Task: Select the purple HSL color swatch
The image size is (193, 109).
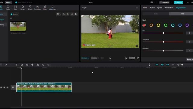Action: tap(187, 25)
